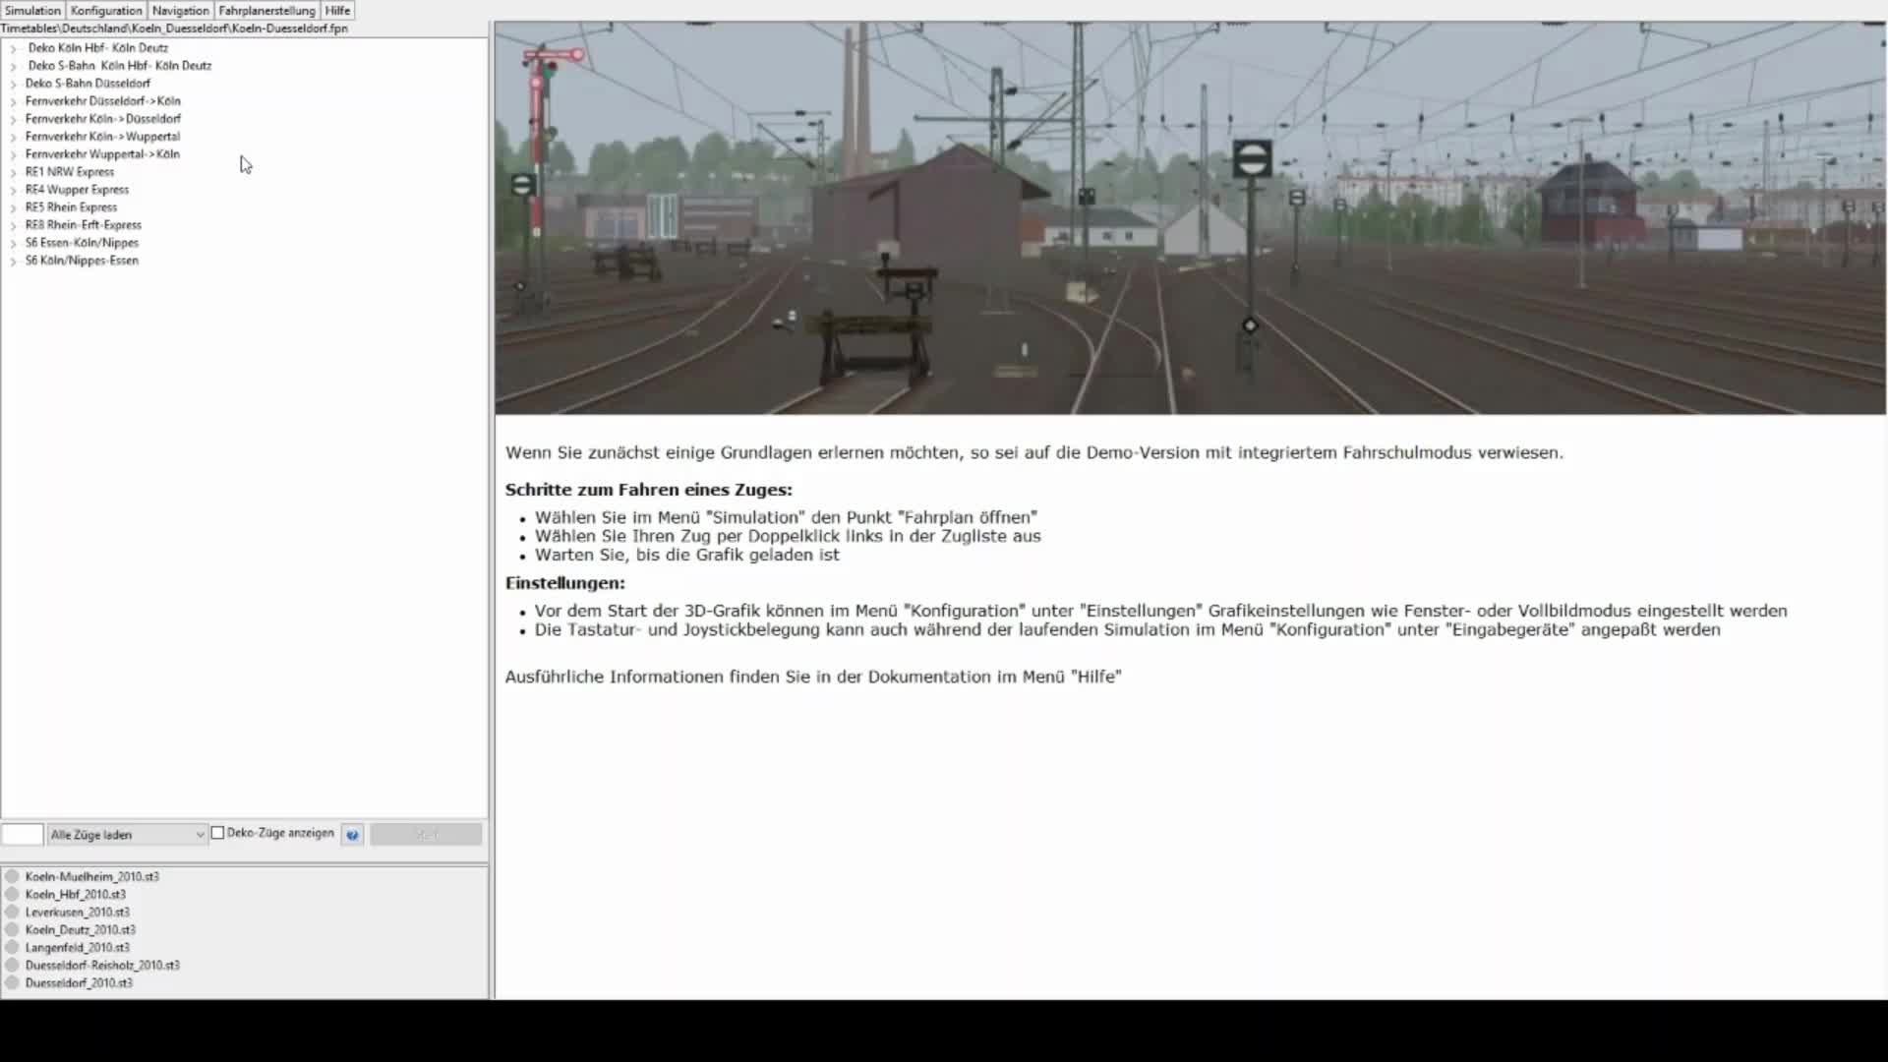Open the Fahrplanerstellung menu
This screenshot has height=1062, width=1888.
[x=266, y=11]
